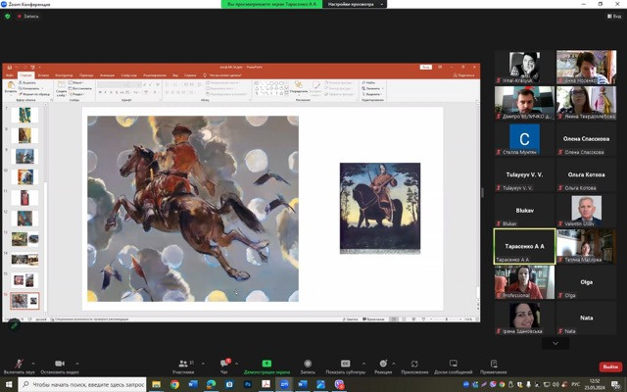
Task: Click the Windows Start button
Action: click(x=8, y=385)
